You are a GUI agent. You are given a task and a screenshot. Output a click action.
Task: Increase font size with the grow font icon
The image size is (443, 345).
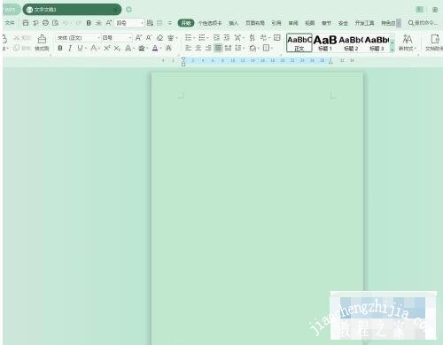point(138,38)
